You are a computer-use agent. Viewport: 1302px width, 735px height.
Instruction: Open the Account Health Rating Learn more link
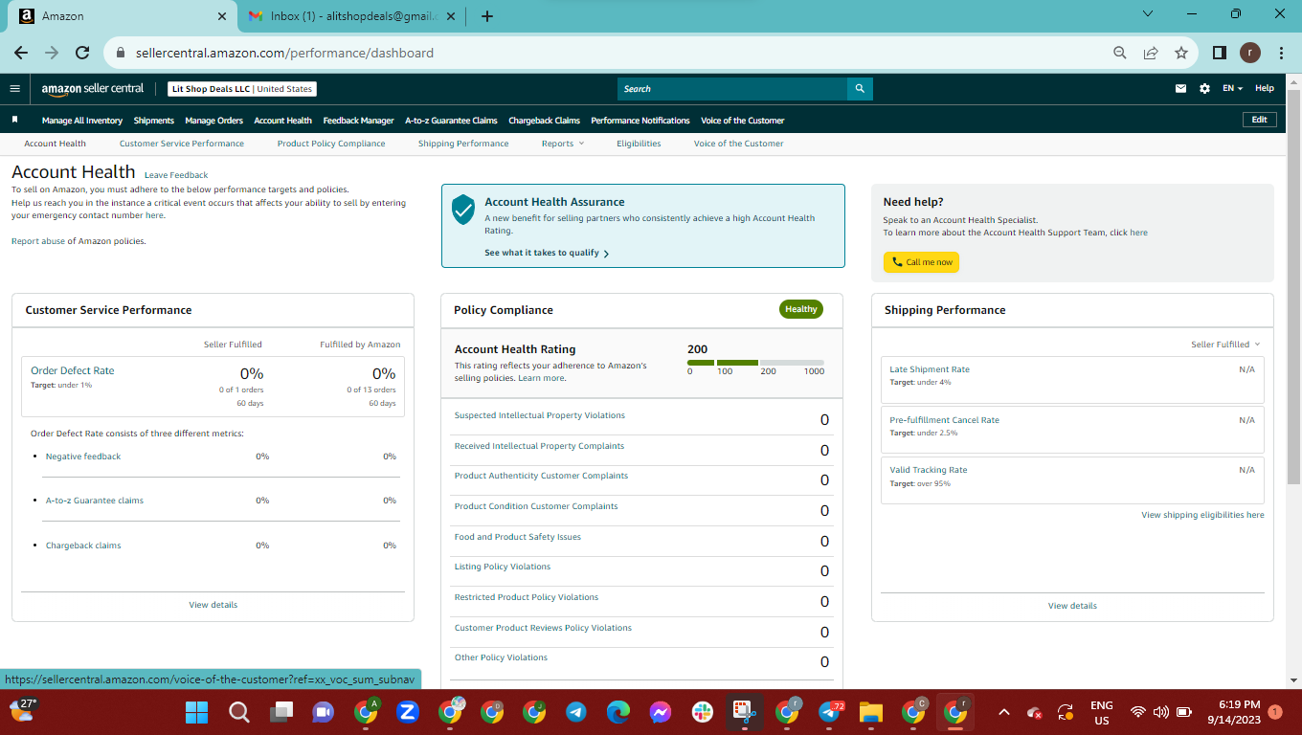click(x=542, y=378)
